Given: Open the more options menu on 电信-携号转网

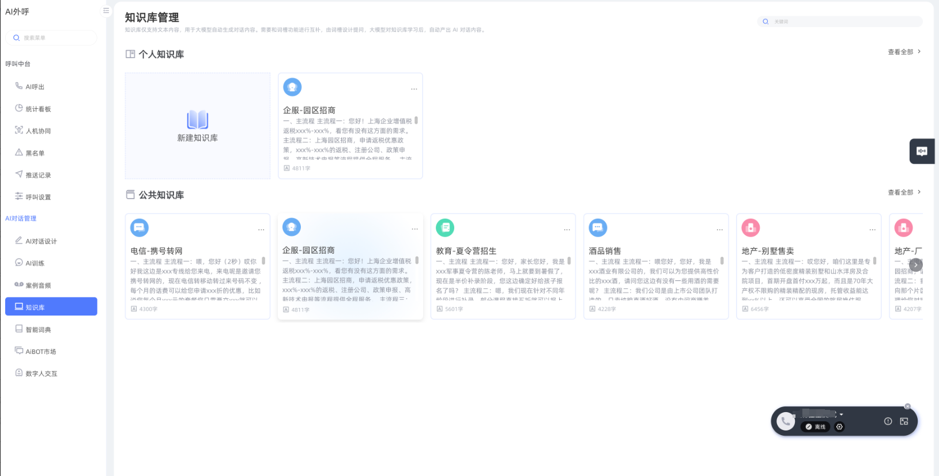Looking at the screenshot, I should 261,230.
